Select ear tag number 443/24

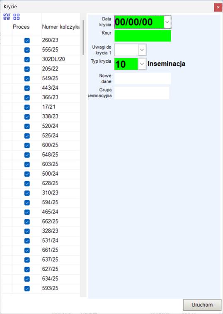coord(50,88)
